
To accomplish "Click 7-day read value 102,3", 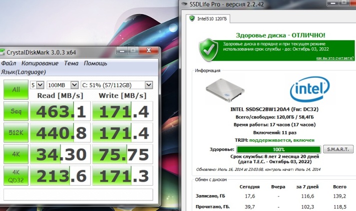I will (308, 207).
